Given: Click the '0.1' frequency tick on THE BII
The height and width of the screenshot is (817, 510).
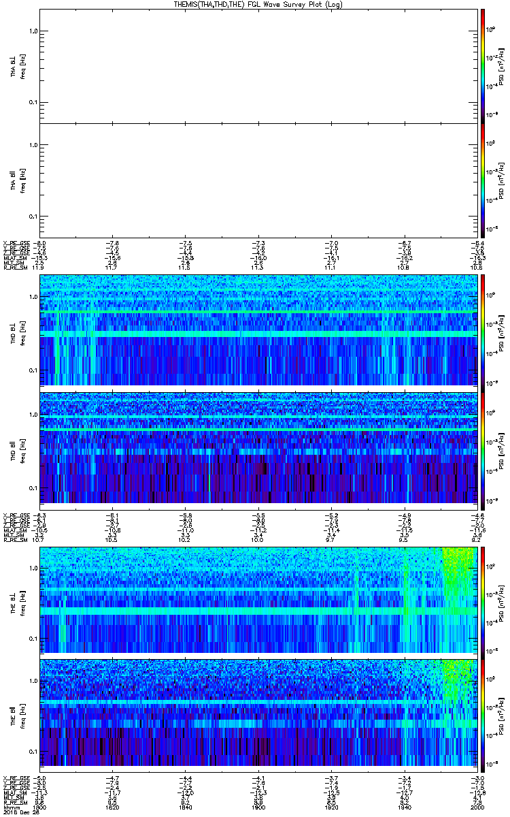Looking at the screenshot, I should click(x=32, y=751).
